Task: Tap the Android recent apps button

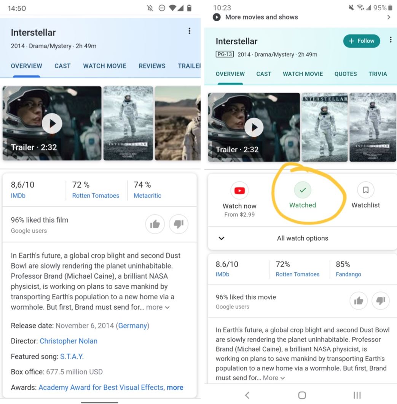Action: point(357,395)
